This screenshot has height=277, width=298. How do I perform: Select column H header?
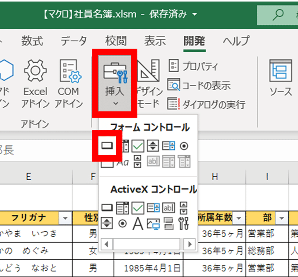pos(215,177)
